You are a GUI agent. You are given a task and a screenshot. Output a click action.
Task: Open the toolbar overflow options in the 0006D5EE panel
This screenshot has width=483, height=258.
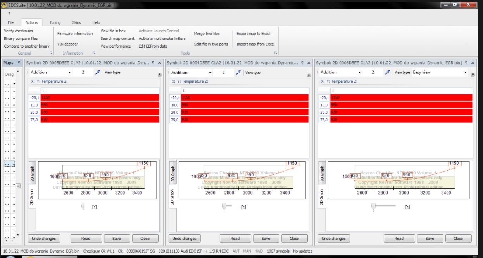coord(473,75)
